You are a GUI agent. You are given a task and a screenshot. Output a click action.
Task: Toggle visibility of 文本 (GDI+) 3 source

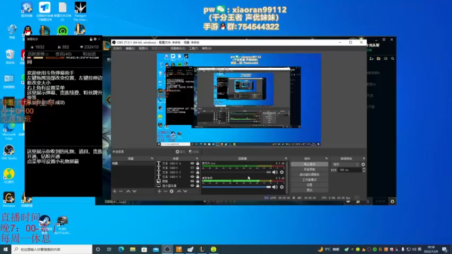[192, 177]
